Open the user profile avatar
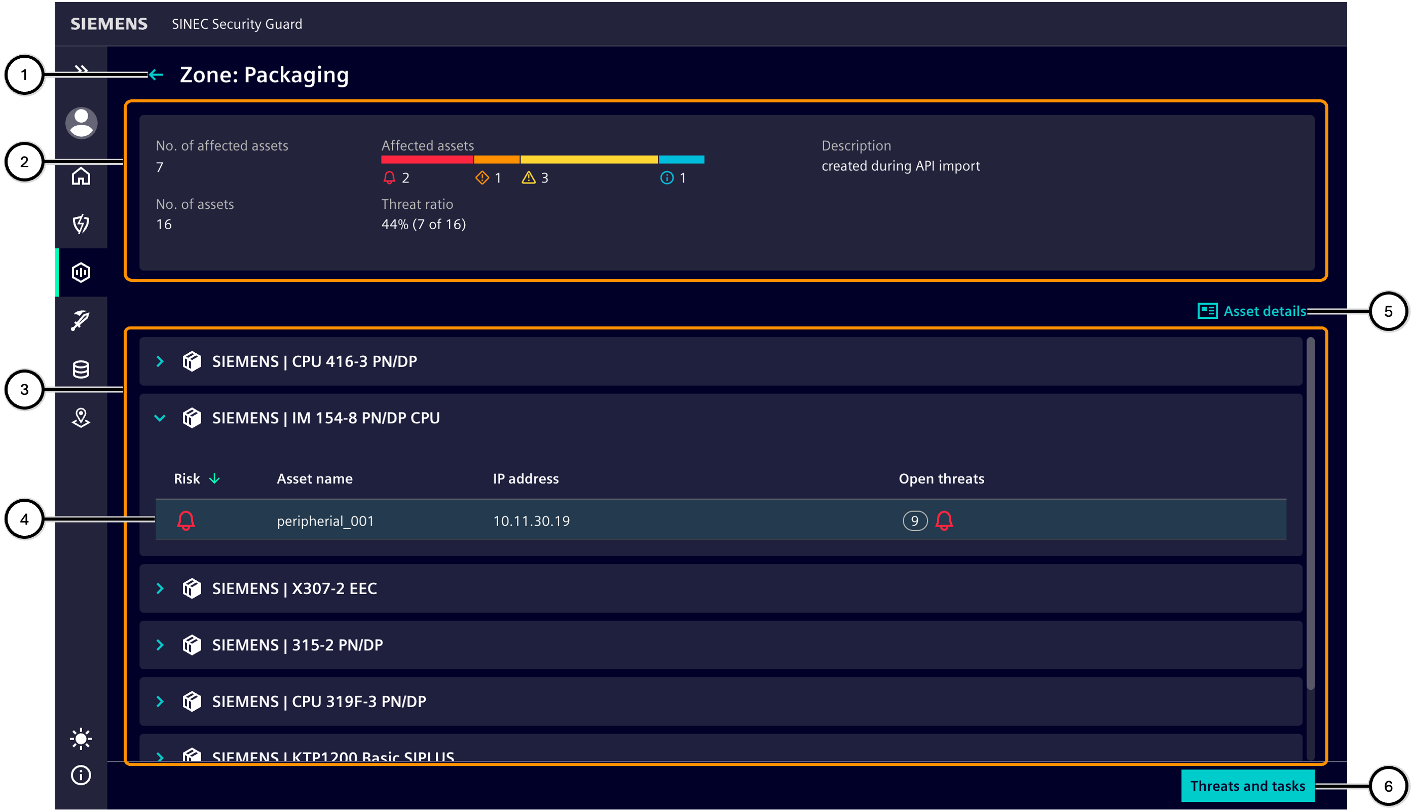Image resolution: width=1413 pixels, height=811 pixels. click(81, 123)
